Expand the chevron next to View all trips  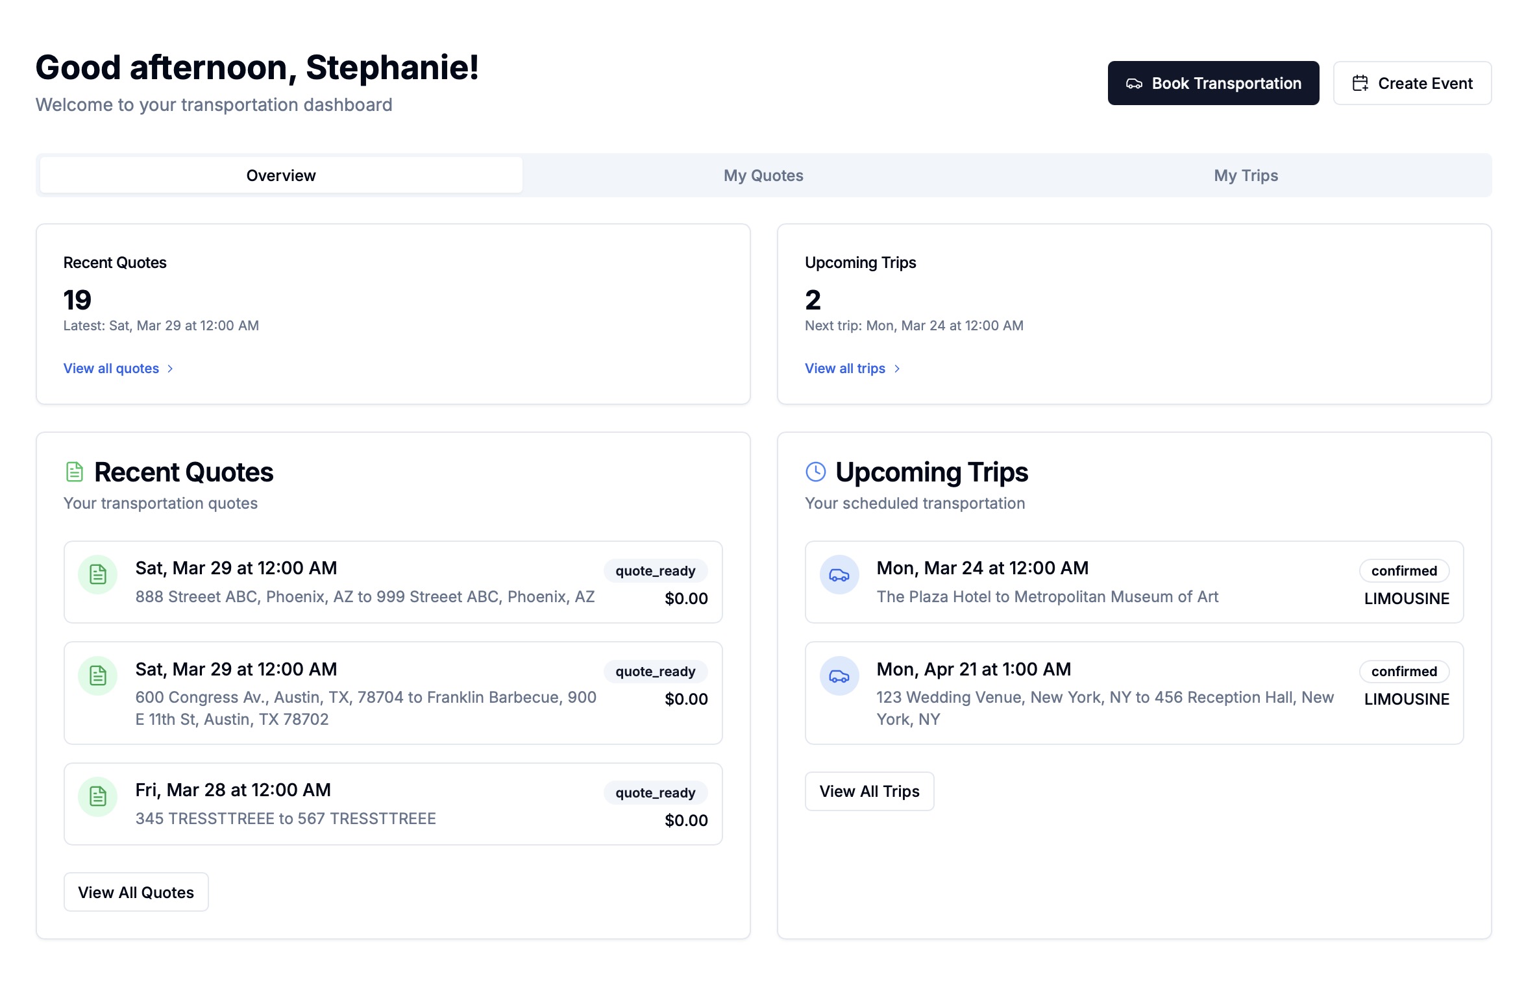pos(898,368)
